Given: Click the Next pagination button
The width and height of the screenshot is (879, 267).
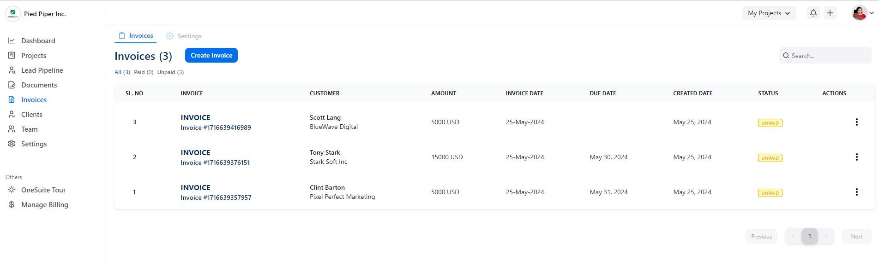Looking at the screenshot, I should tap(856, 237).
